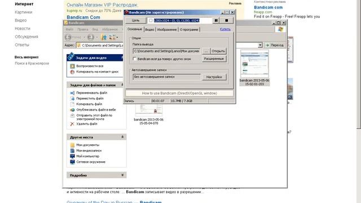The height and width of the screenshot is (203, 361).
Task: Click Копировать на компакт-диск icon
Action: pos(72,72)
